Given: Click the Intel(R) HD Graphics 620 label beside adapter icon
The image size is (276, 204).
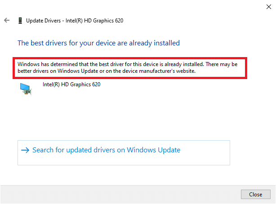Looking at the screenshot, I should tap(71, 84).
